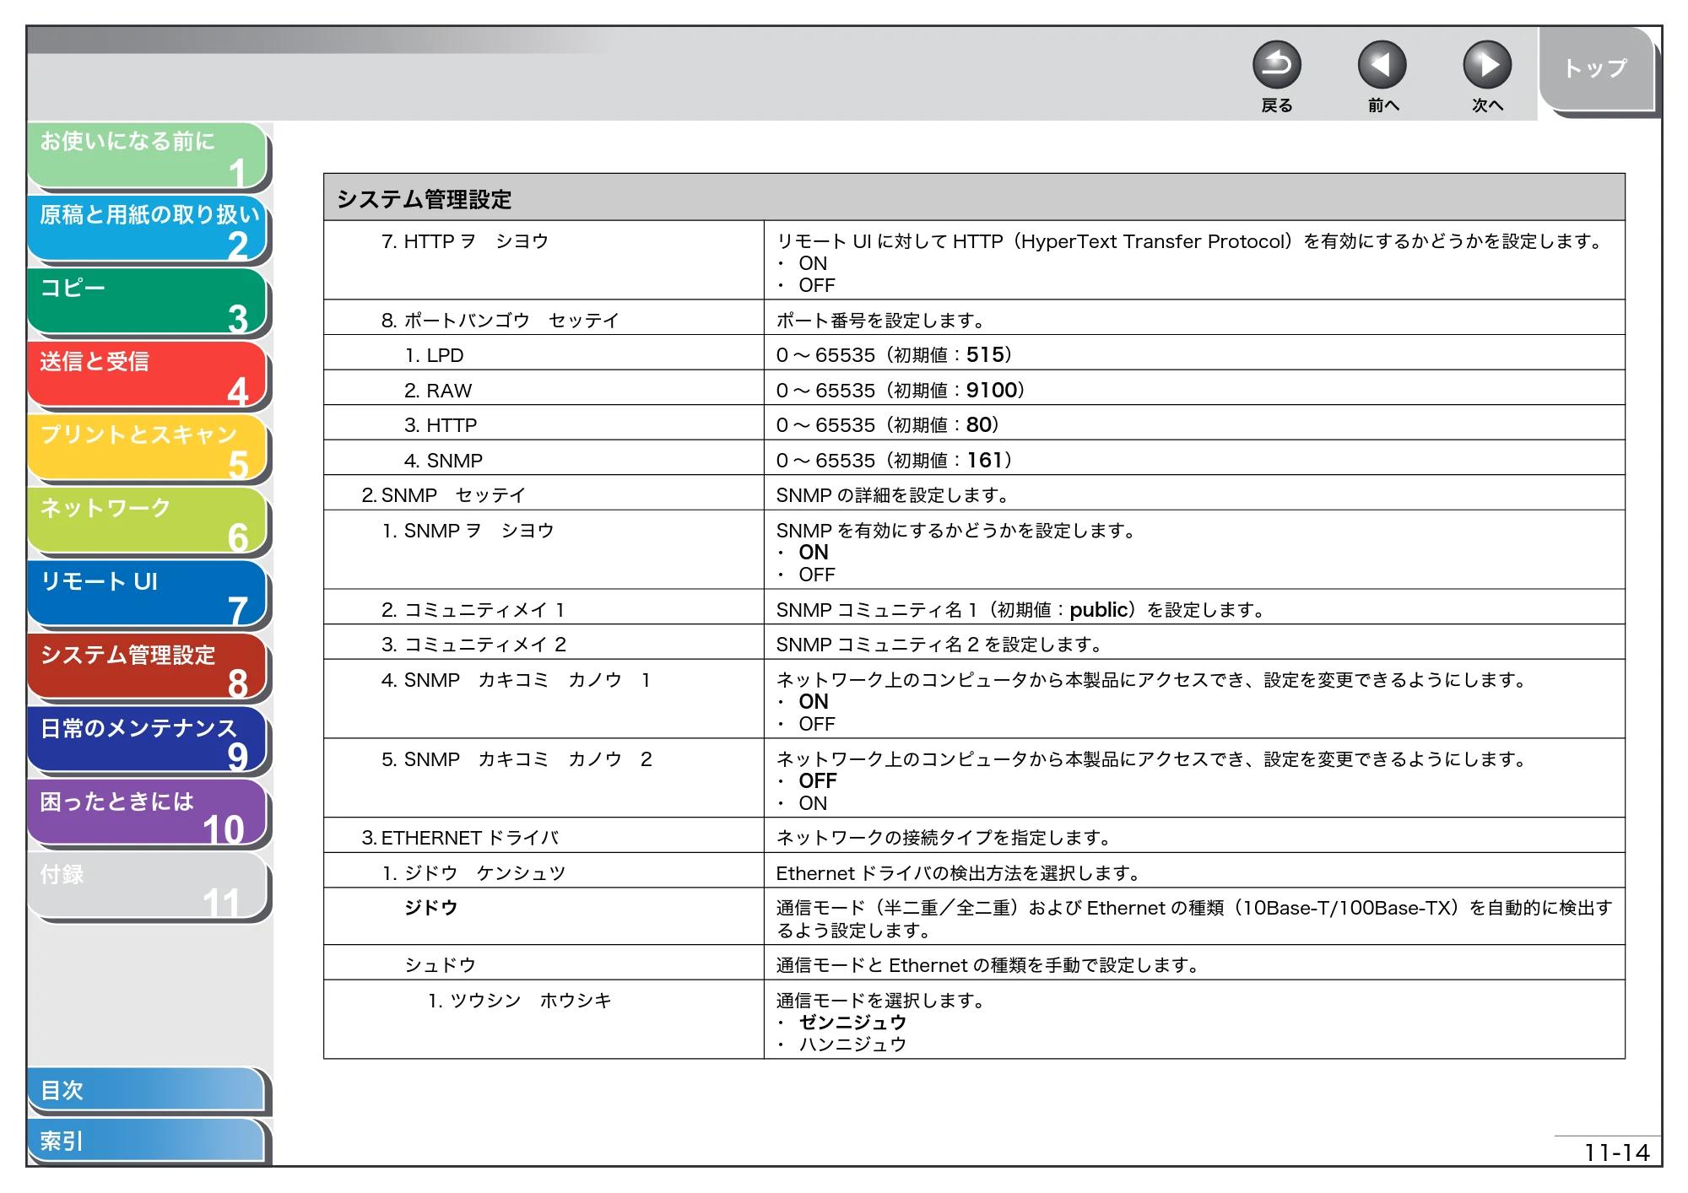1688x1193 pixels.
Task: Select chapter 3 コピー tab
Action: pyautogui.click(x=148, y=302)
